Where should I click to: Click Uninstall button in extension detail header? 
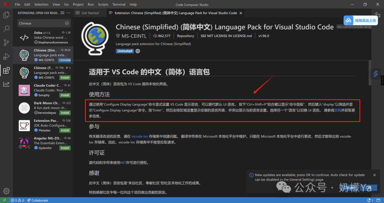click(x=125, y=51)
